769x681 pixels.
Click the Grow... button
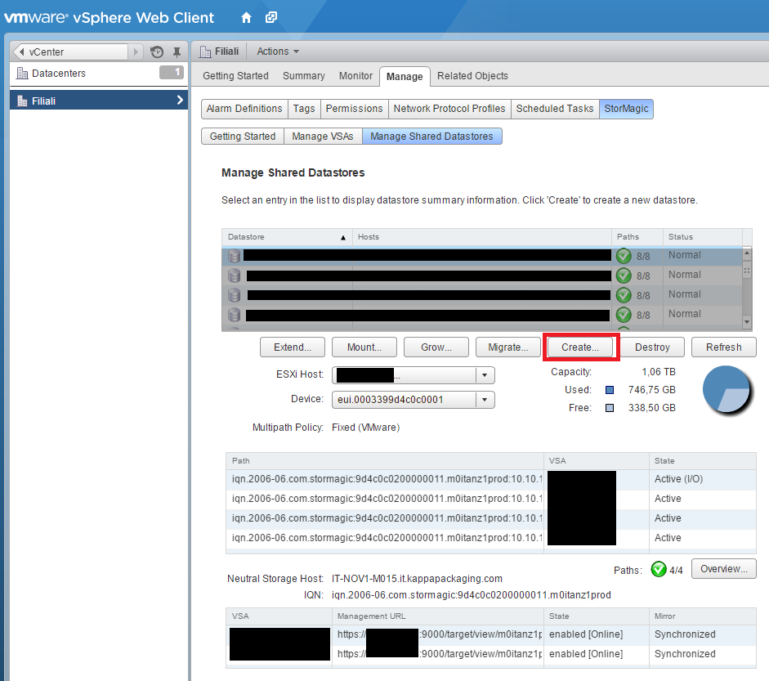[436, 347]
